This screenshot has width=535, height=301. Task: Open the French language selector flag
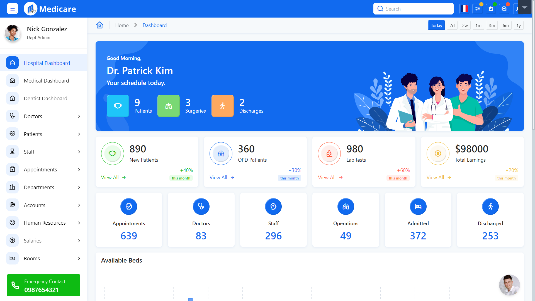point(464,9)
